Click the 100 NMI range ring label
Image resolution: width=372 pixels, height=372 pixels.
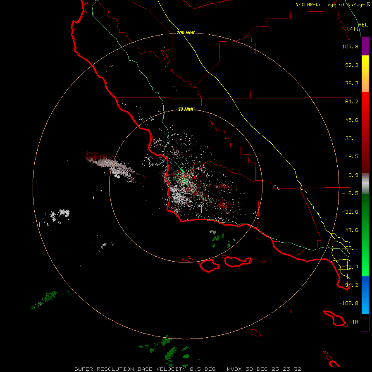[186, 33]
